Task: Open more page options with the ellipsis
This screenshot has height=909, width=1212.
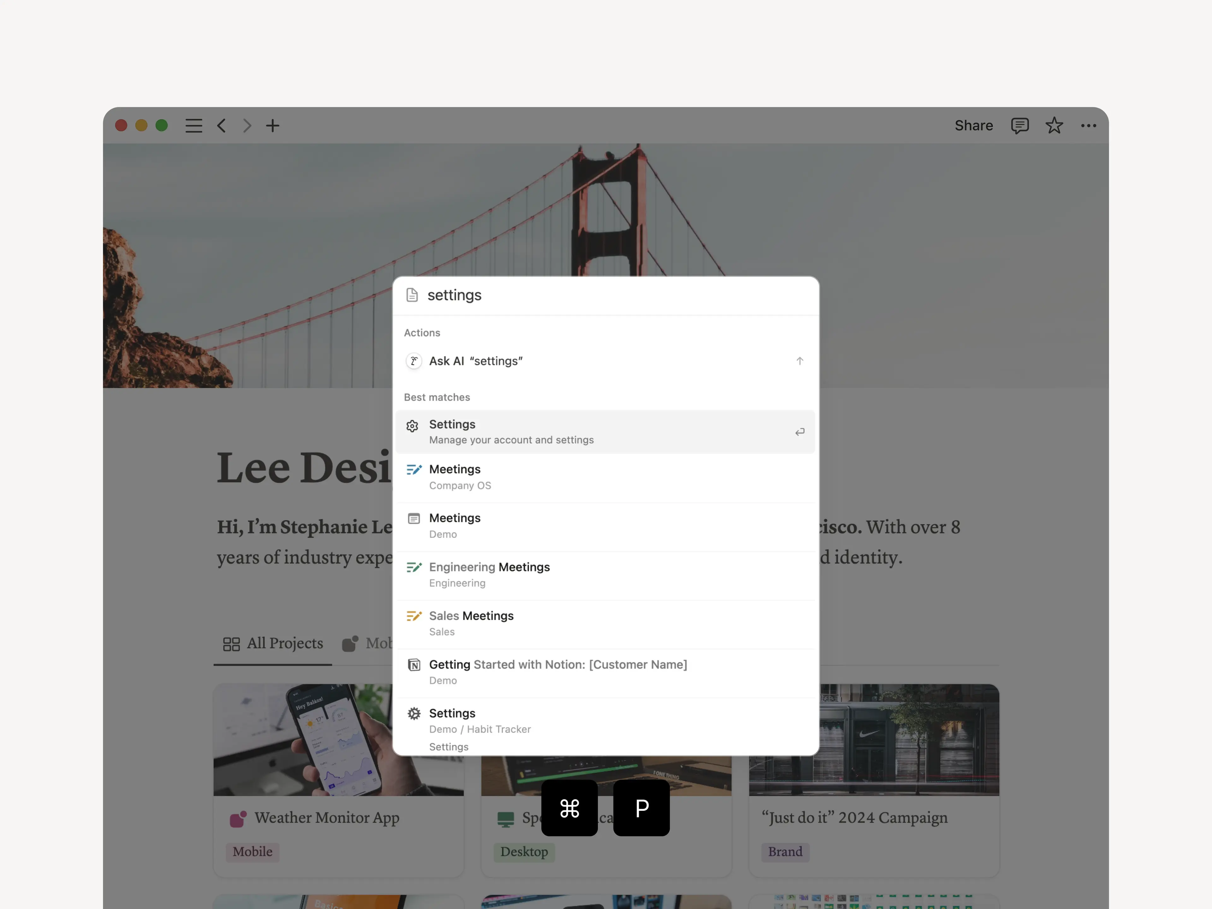Action: (x=1088, y=126)
